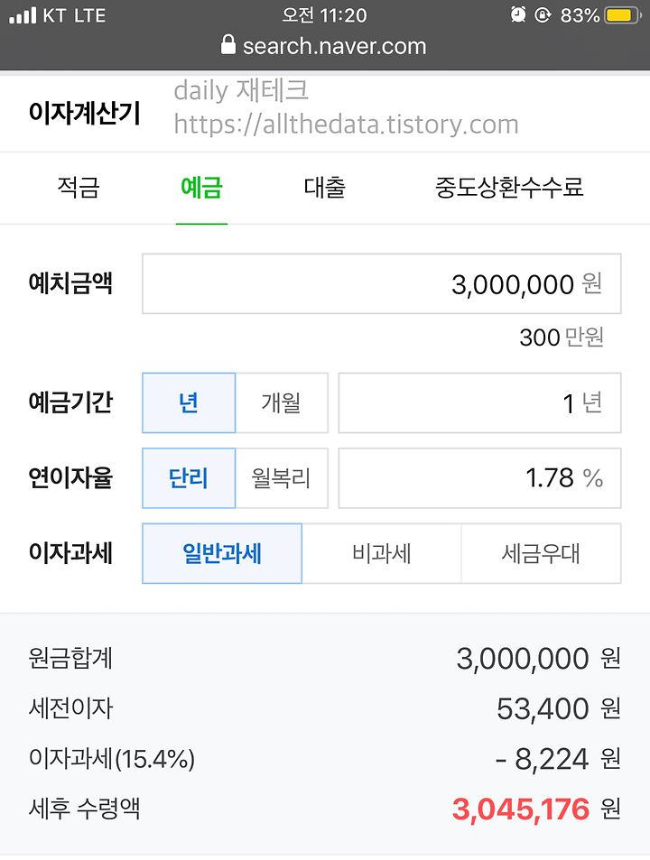Tap the lock icon beside search.naver.com
The width and height of the screenshot is (650, 860).
coord(228,45)
